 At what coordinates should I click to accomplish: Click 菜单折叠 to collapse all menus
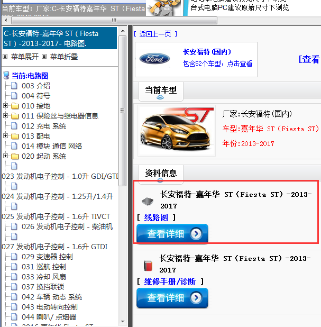click(x=64, y=57)
